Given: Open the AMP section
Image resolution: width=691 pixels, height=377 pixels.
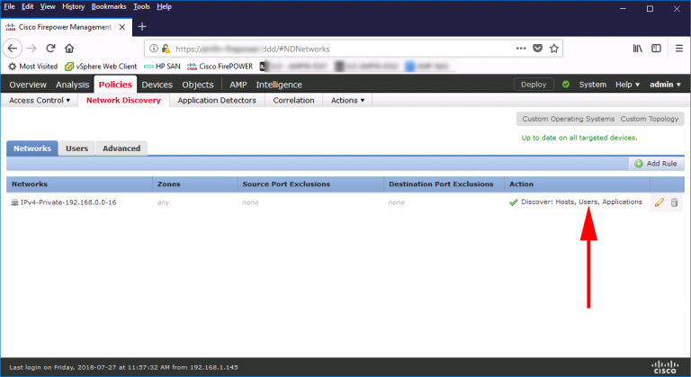Looking at the screenshot, I should click(238, 85).
